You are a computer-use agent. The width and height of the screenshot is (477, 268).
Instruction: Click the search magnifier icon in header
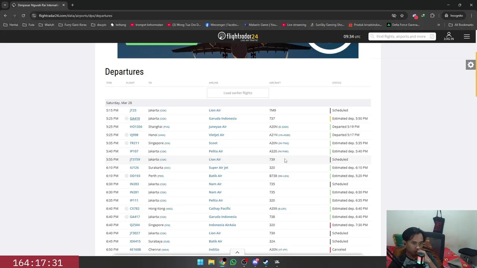click(372, 36)
